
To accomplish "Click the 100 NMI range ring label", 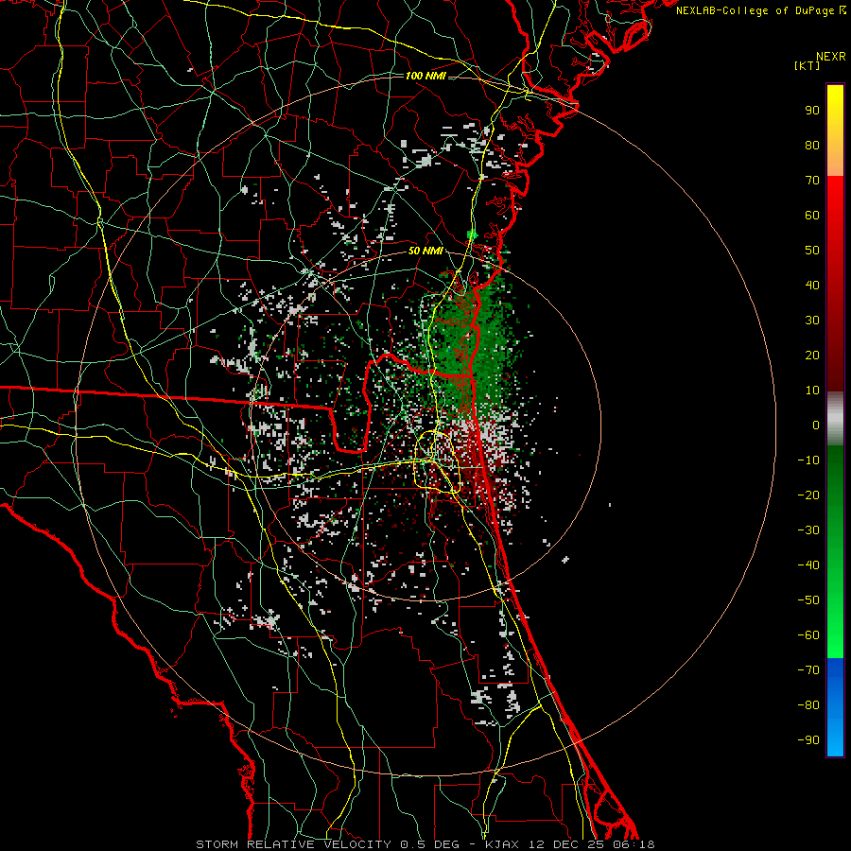I will click(x=425, y=76).
